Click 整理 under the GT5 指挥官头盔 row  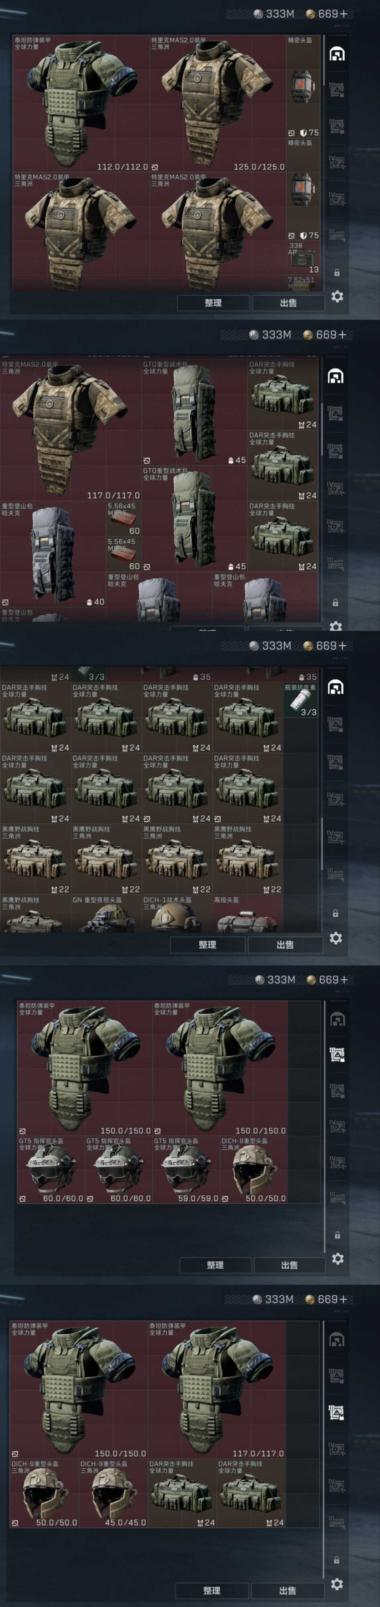point(215,1264)
